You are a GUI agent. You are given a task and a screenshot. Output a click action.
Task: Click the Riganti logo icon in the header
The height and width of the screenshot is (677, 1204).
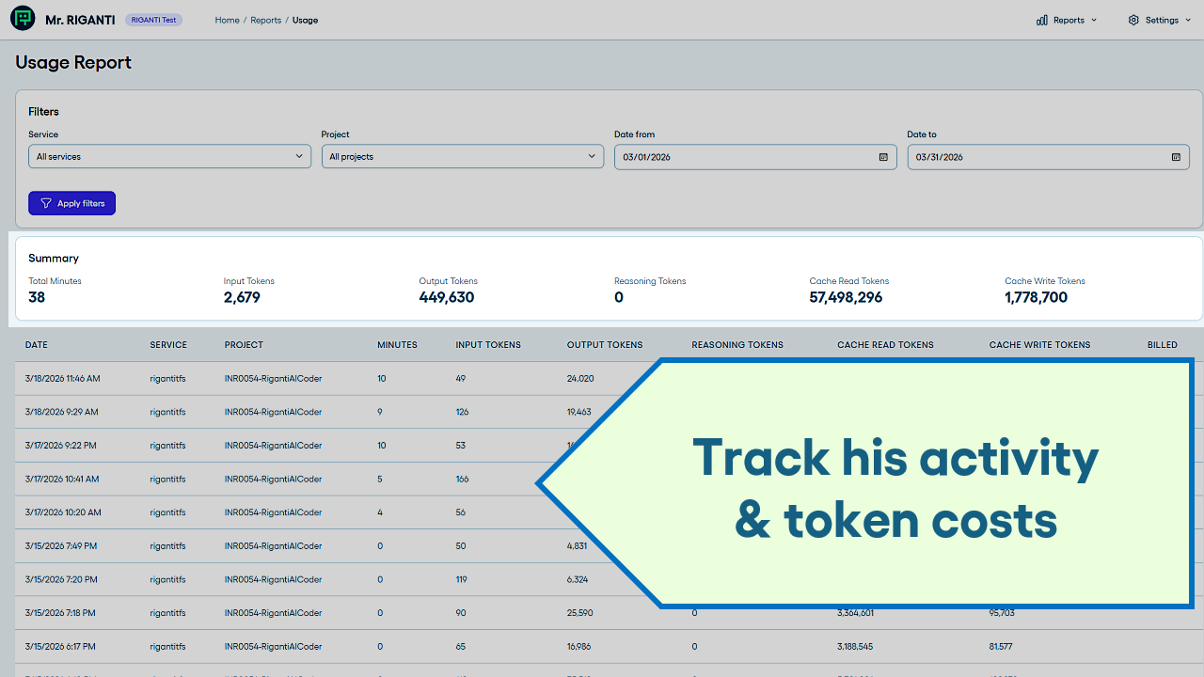[x=22, y=19]
